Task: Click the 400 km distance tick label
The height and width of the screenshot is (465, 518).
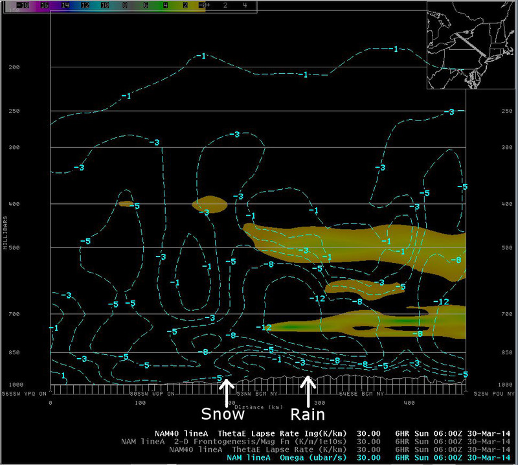Action: [409, 403]
